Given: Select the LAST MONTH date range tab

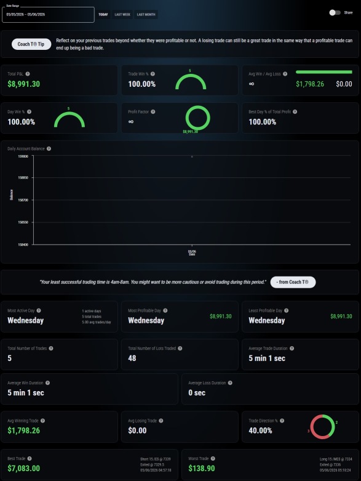Looking at the screenshot, I should click(x=146, y=14).
